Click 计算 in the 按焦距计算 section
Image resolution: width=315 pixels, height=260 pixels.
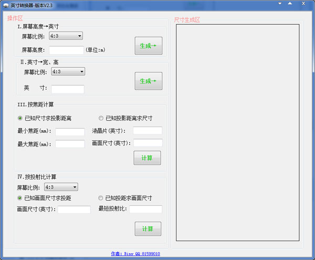click(147, 158)
